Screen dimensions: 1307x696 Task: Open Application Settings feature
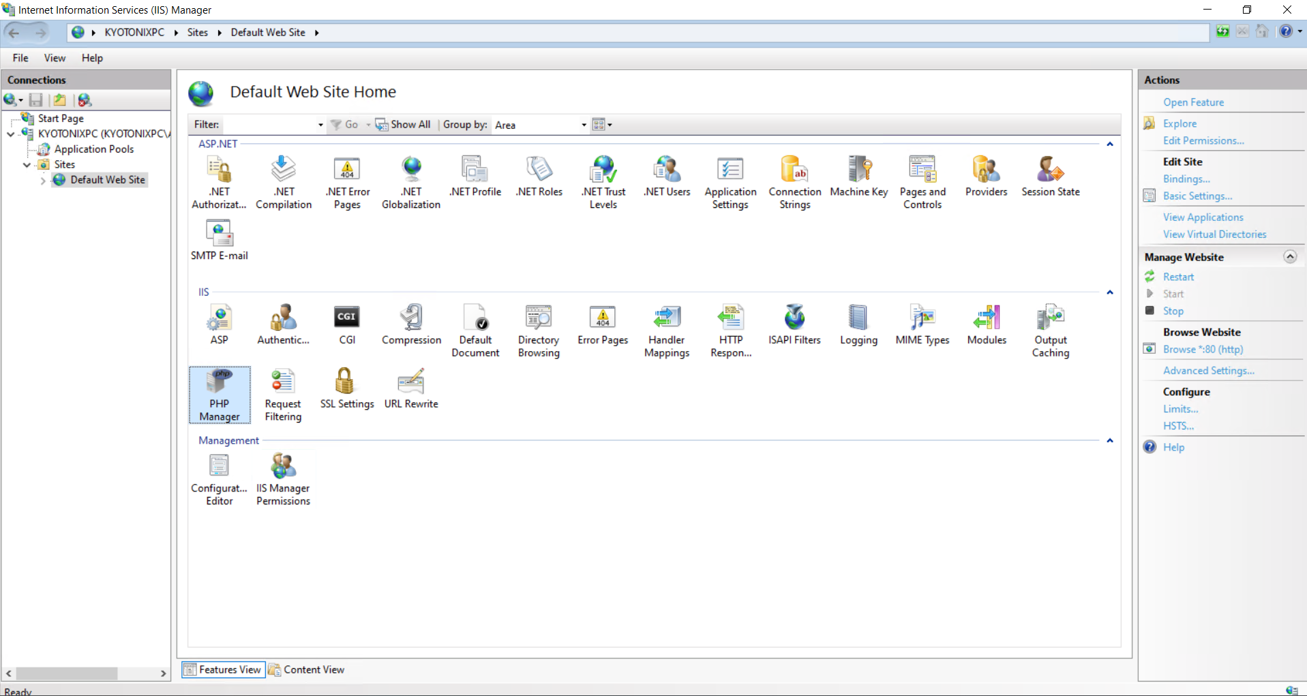tap(731, 182)
